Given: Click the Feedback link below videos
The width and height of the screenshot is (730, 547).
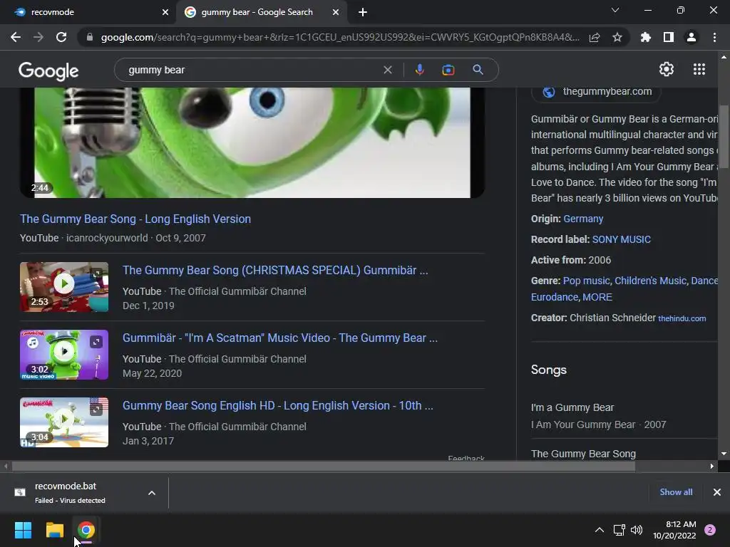Looking at the screenshot, I should (466, 458).
